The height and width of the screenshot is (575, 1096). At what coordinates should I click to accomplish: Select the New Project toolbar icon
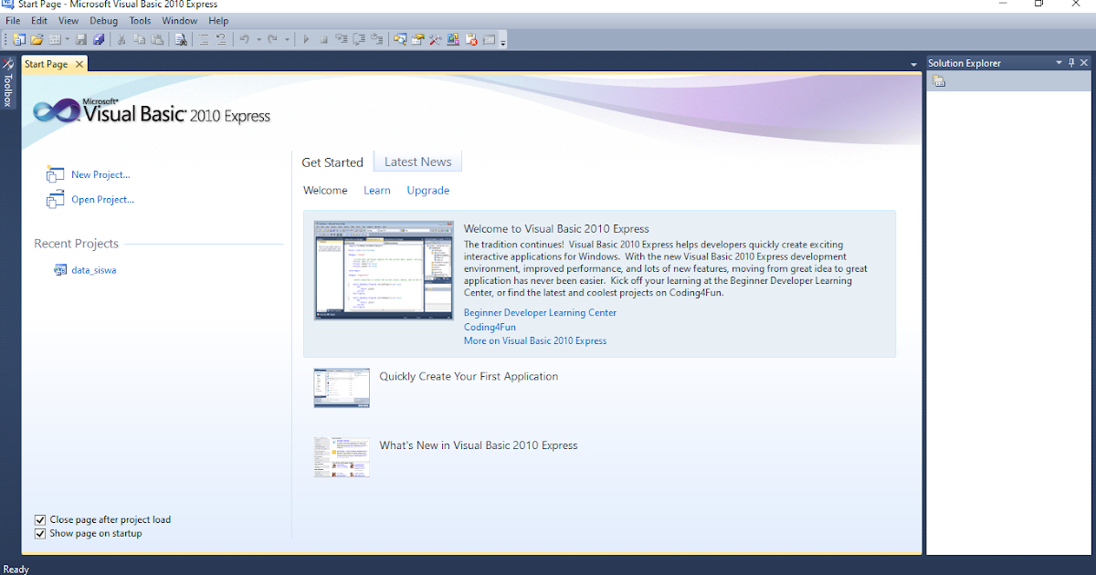coord(17,39)
